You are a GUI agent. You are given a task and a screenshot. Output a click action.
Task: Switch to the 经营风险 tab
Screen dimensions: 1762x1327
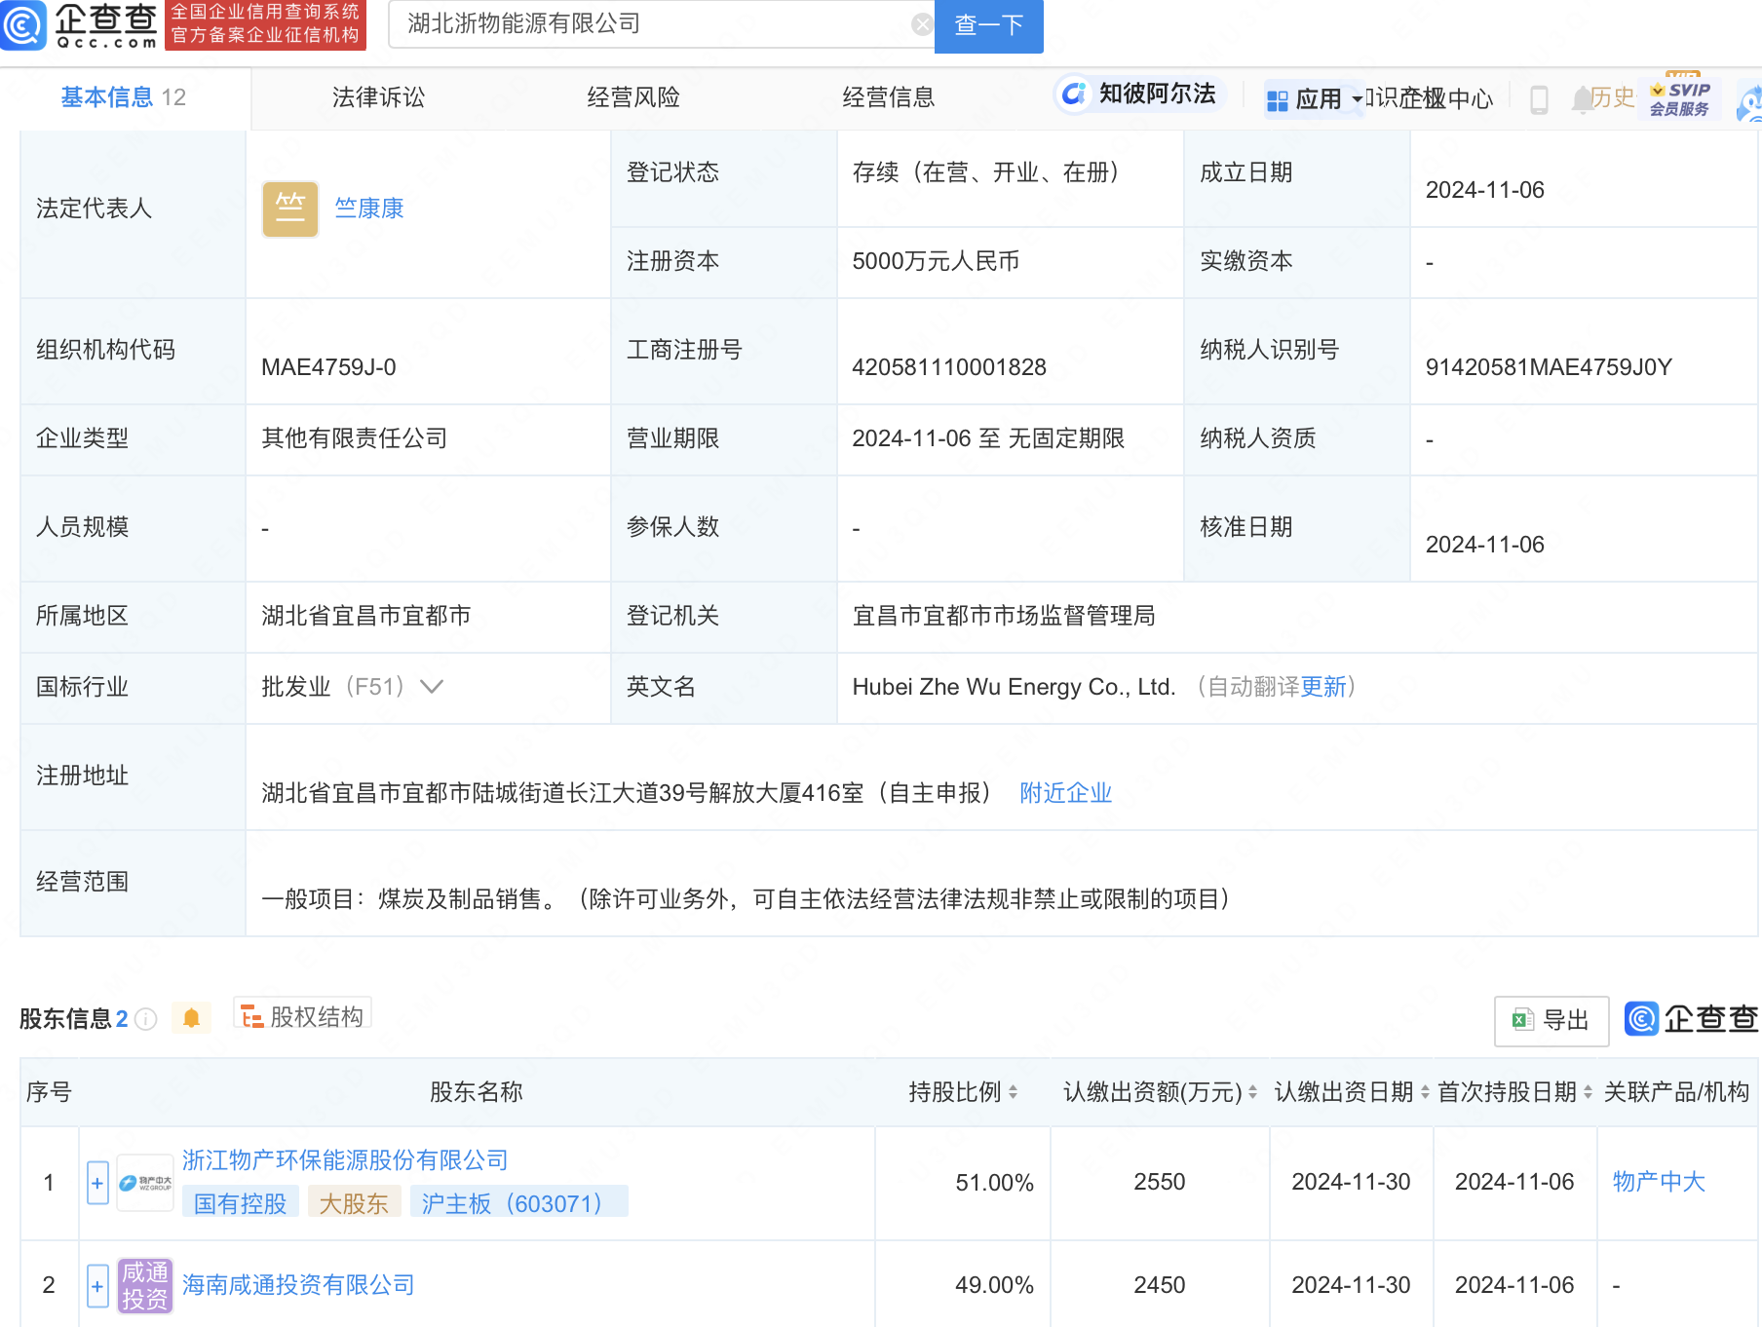(633, 97)
